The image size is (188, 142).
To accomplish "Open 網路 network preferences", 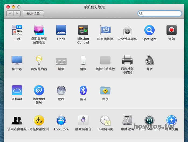I will [61, 90].
